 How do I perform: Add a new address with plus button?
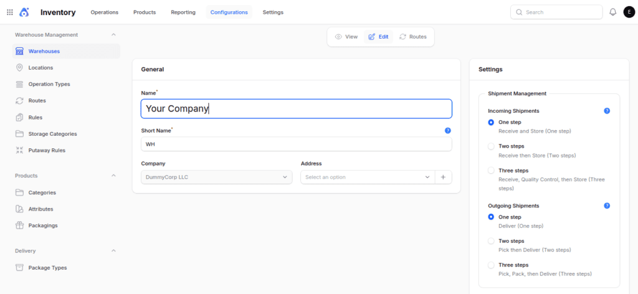point(443,178)
